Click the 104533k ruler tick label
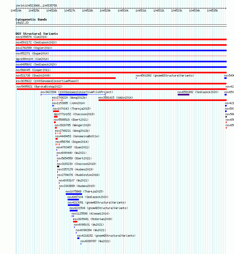The height and width of the screenshot is (254, 234). (177, 11)
